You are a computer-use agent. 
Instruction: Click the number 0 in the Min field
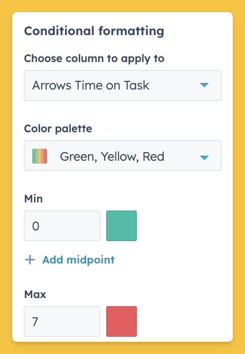(36, 226)
